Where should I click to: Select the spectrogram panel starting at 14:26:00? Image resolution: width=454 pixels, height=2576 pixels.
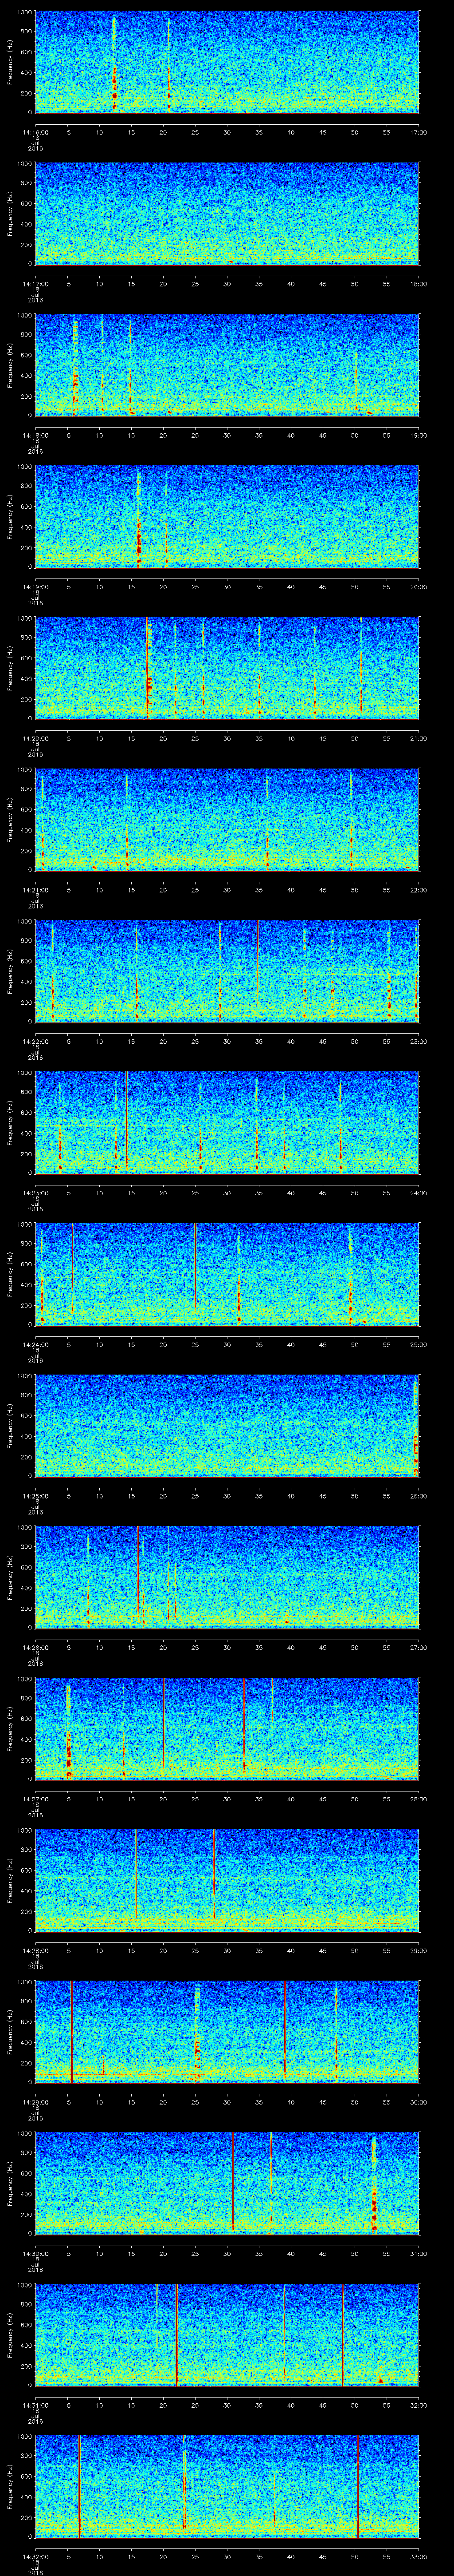tap(227, 1576)
